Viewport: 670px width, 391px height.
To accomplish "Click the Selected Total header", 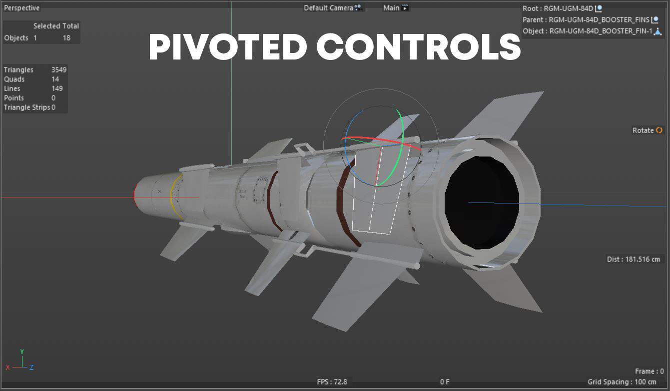I will point(56,26).
